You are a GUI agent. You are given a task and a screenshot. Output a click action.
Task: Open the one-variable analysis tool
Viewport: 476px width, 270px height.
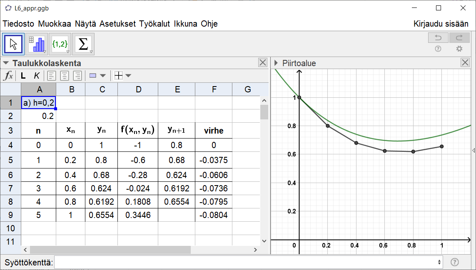37,43
